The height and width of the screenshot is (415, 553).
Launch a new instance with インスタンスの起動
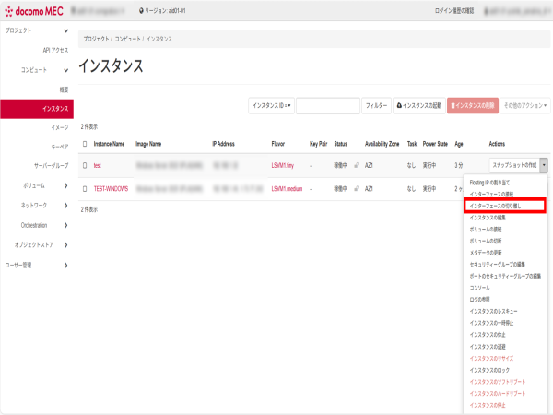(418, 106)
